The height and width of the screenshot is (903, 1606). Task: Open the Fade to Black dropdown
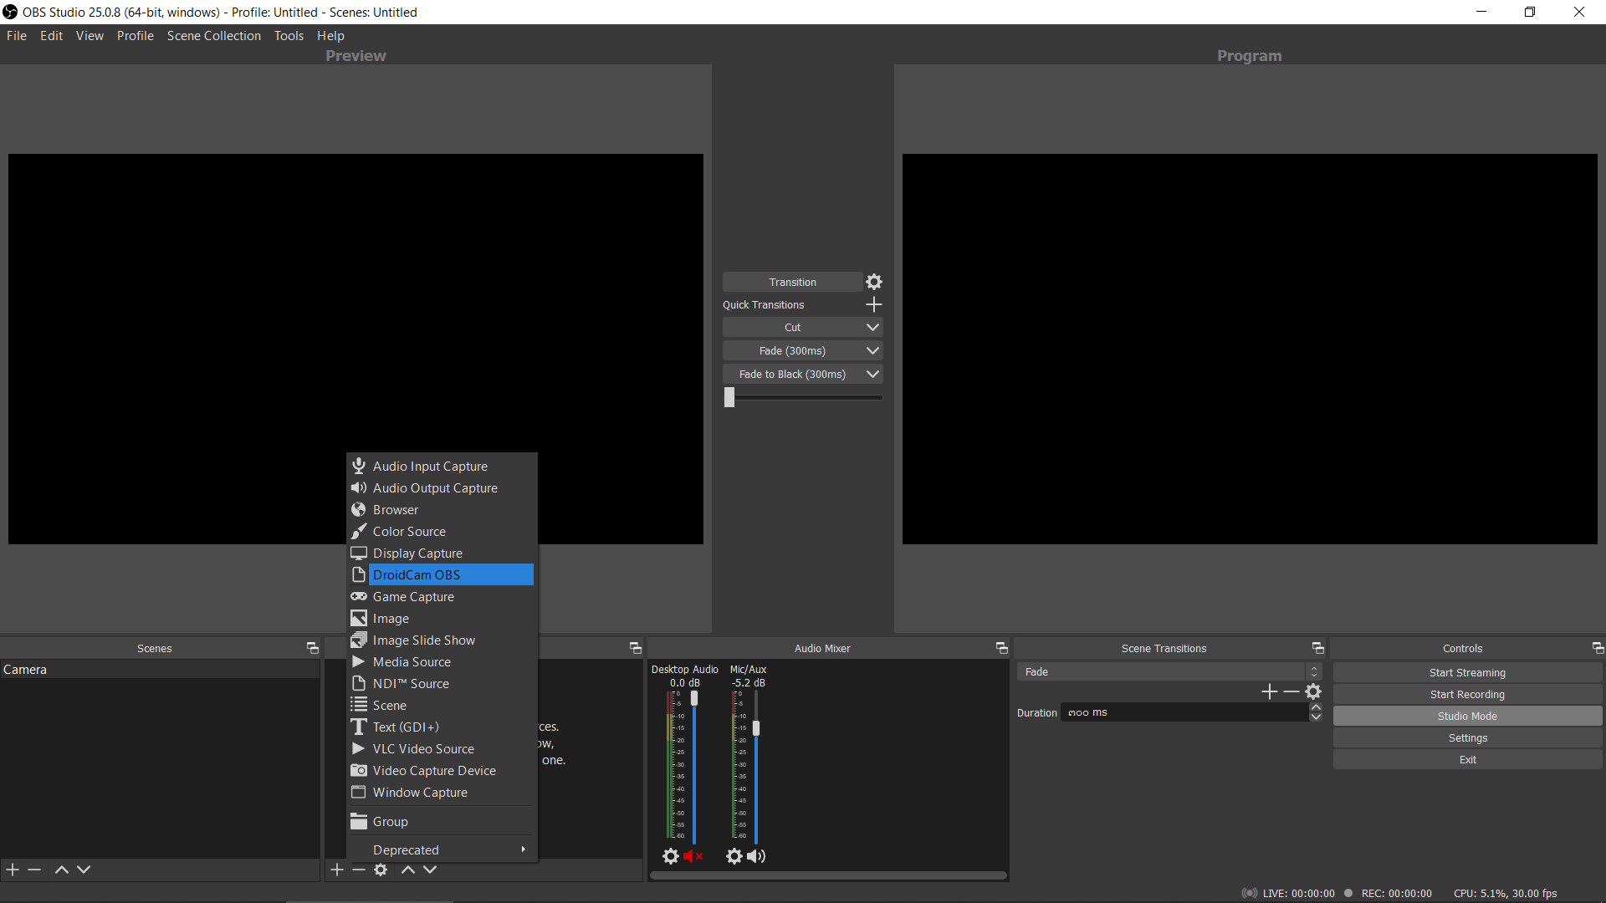(873, 374)
